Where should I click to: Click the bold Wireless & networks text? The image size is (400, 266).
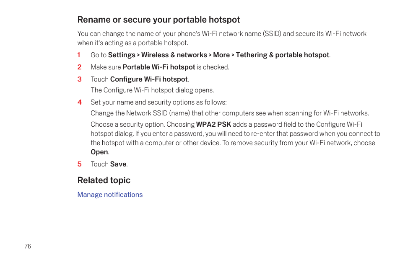coord(174,55)
